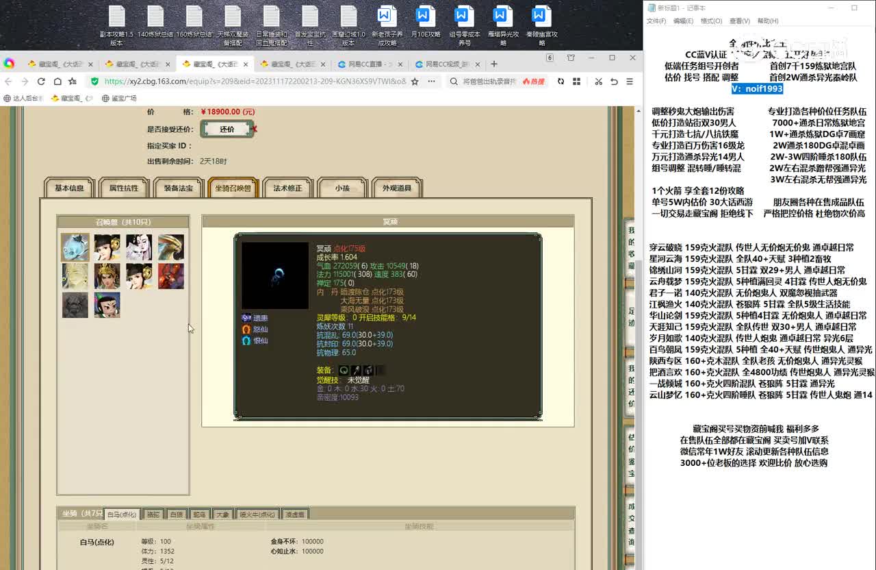Screen dimensions: 876x570
Task: Open Word document 鹰塔异光攻略
Action: [x=503, y=25]
